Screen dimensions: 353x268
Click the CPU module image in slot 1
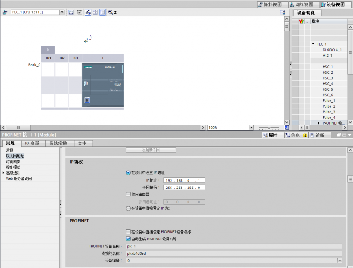coord(103,85)
